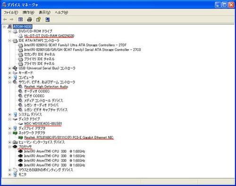Click the ディスク ドライブ category icon
This screenshot has width=236, height=186.
pos(15,119)
